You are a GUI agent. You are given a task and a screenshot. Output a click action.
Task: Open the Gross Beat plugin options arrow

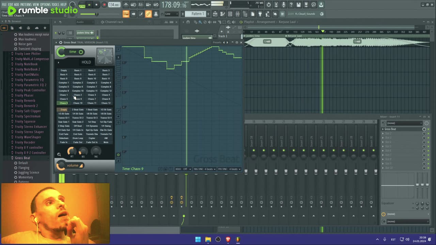click(57, 43)
